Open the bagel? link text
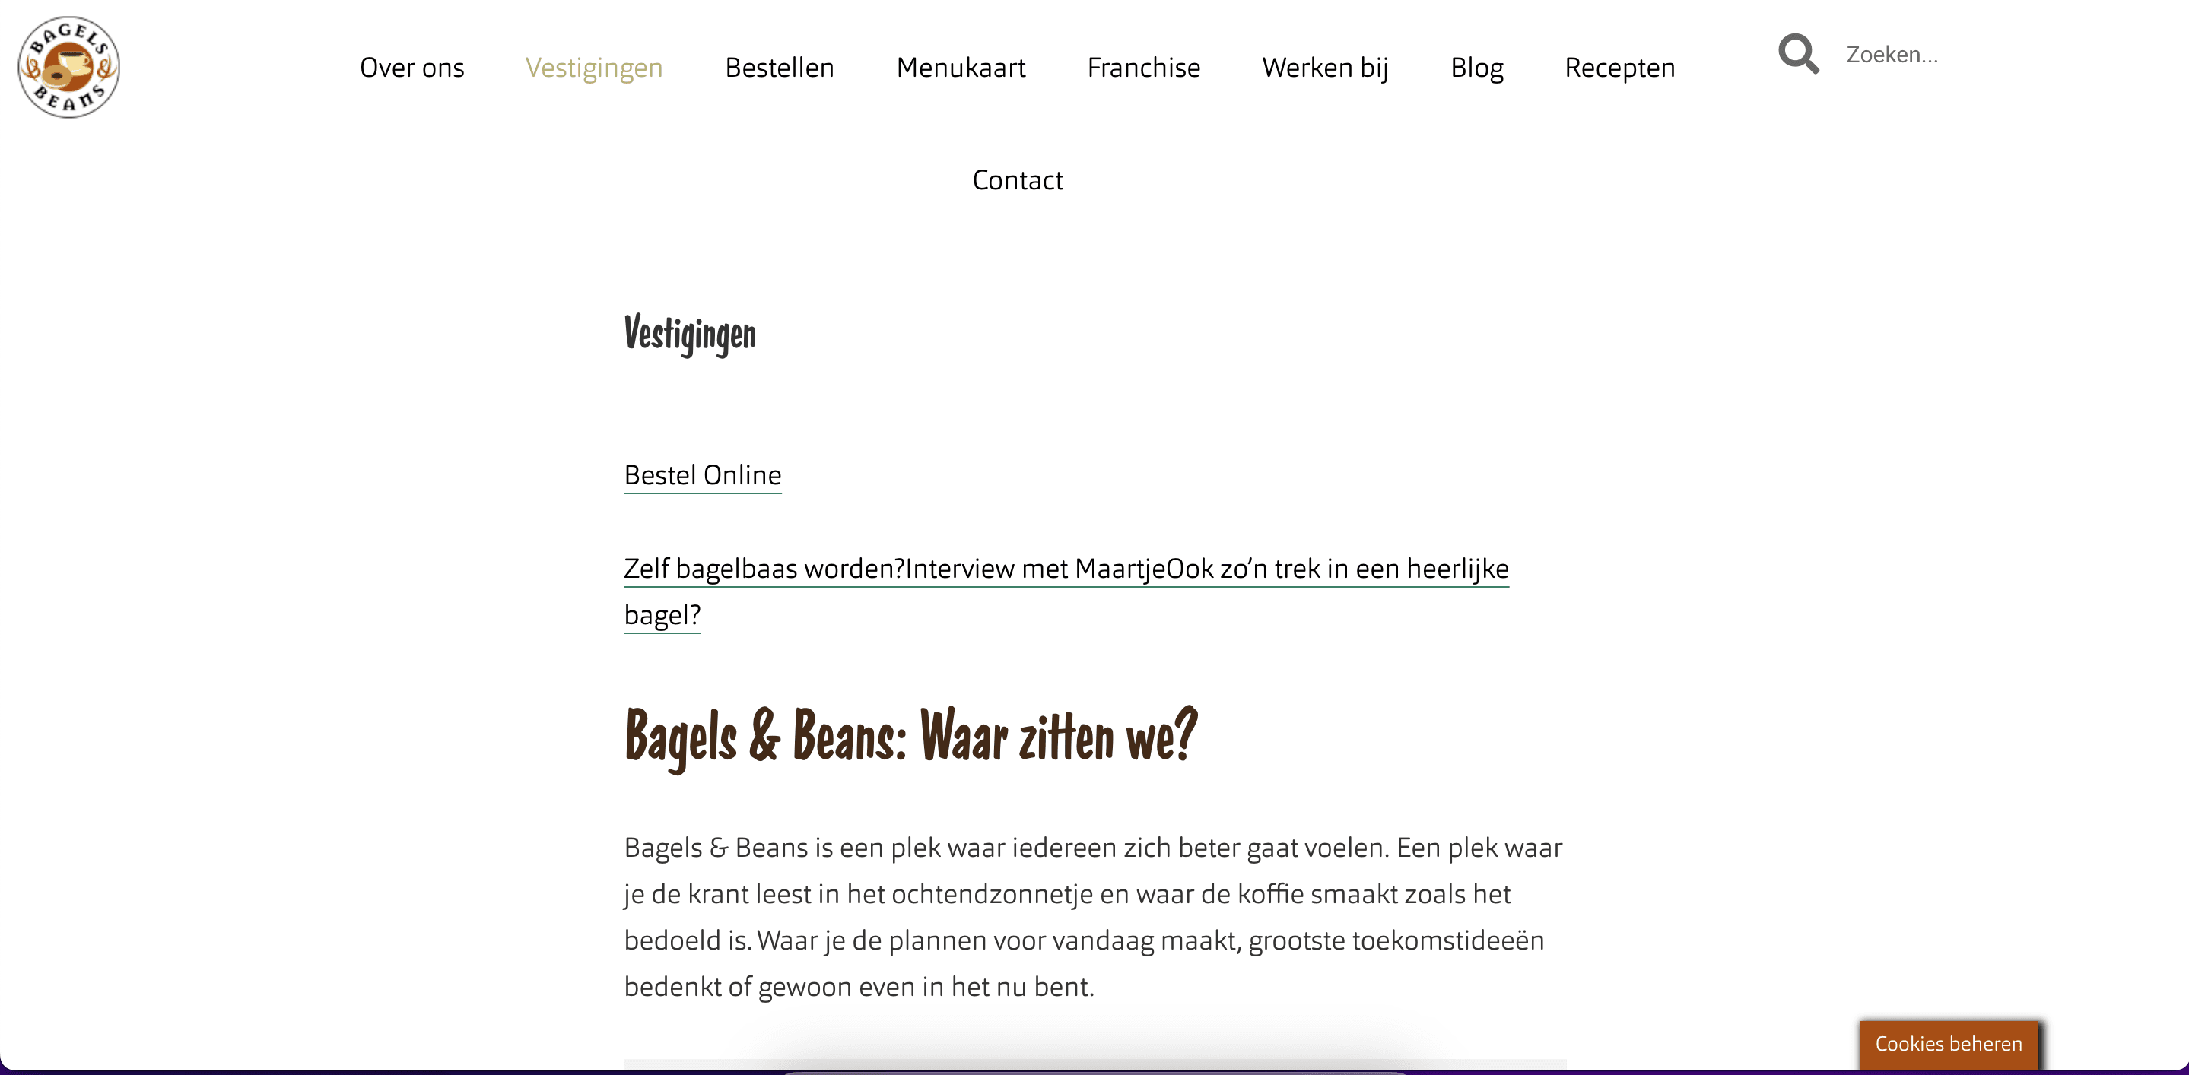Image resolution: width=2189 pixels, height=1075 pixels. coord(662,615)
